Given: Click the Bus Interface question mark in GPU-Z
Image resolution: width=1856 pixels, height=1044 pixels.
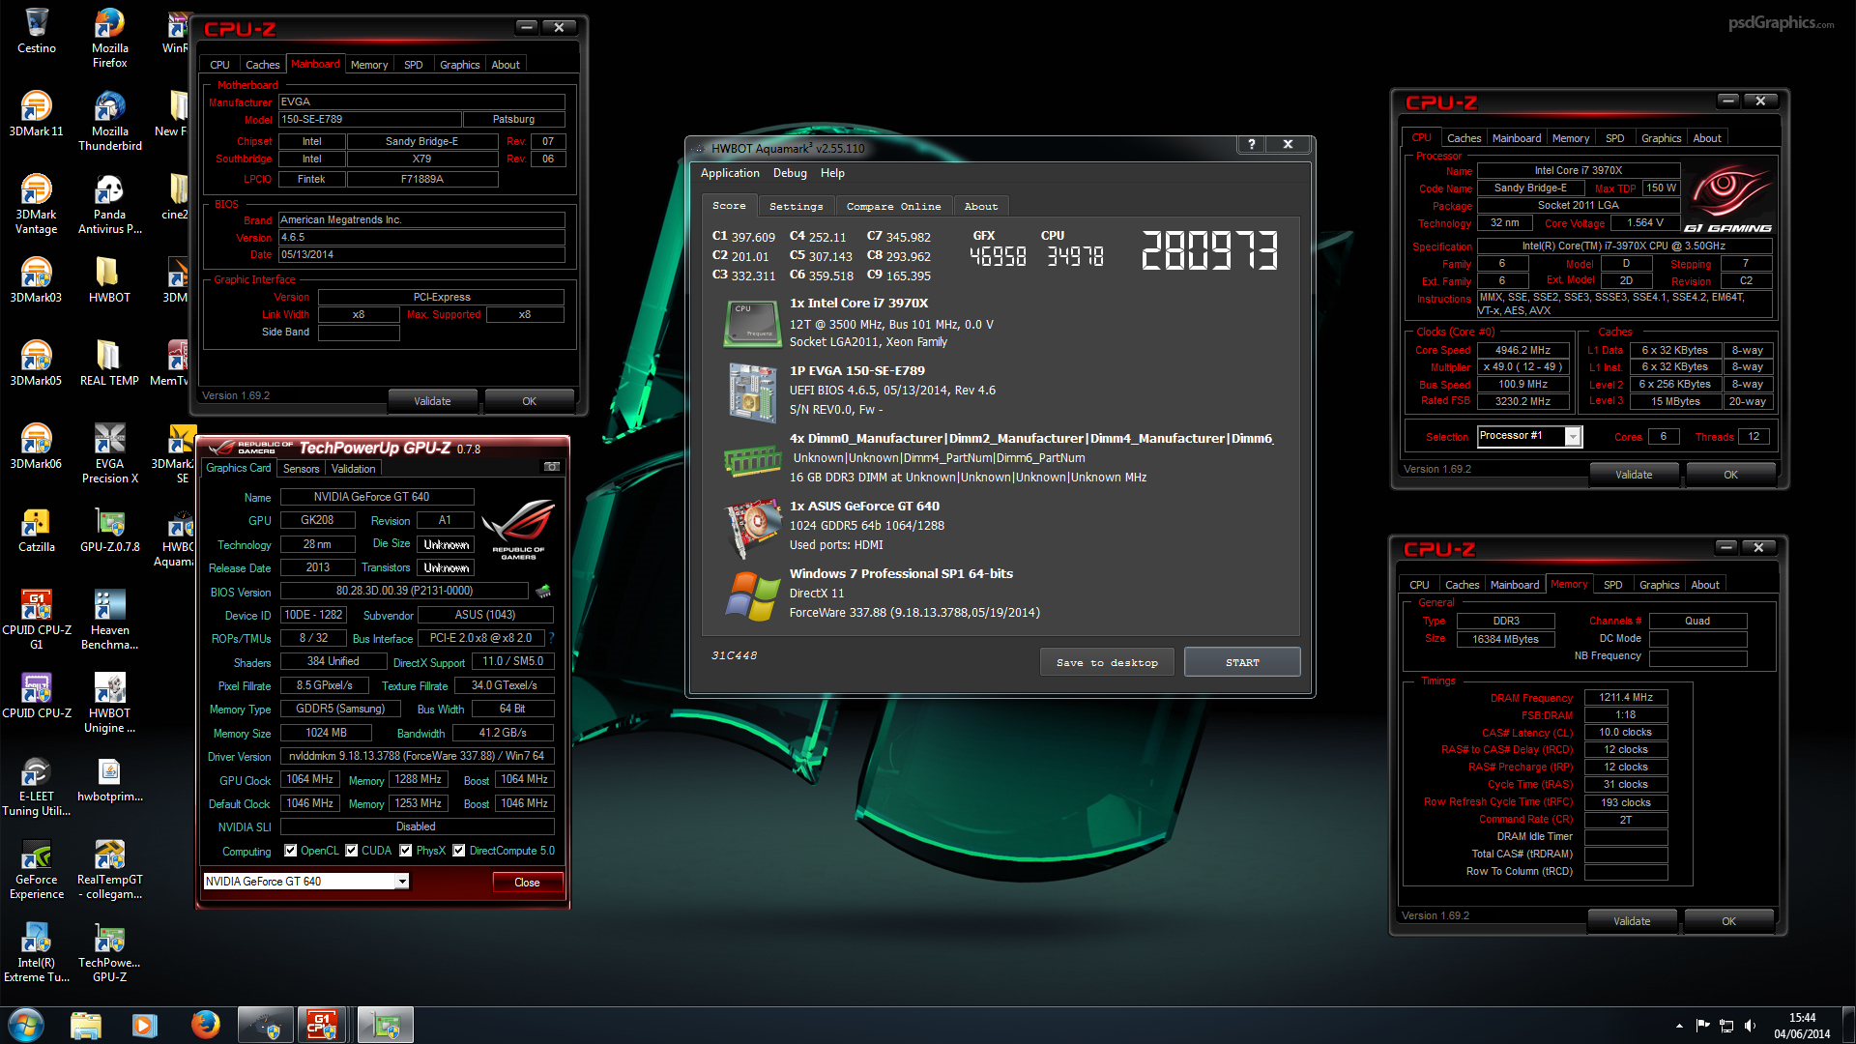Looking at the screenshot, I should (552, 638).
